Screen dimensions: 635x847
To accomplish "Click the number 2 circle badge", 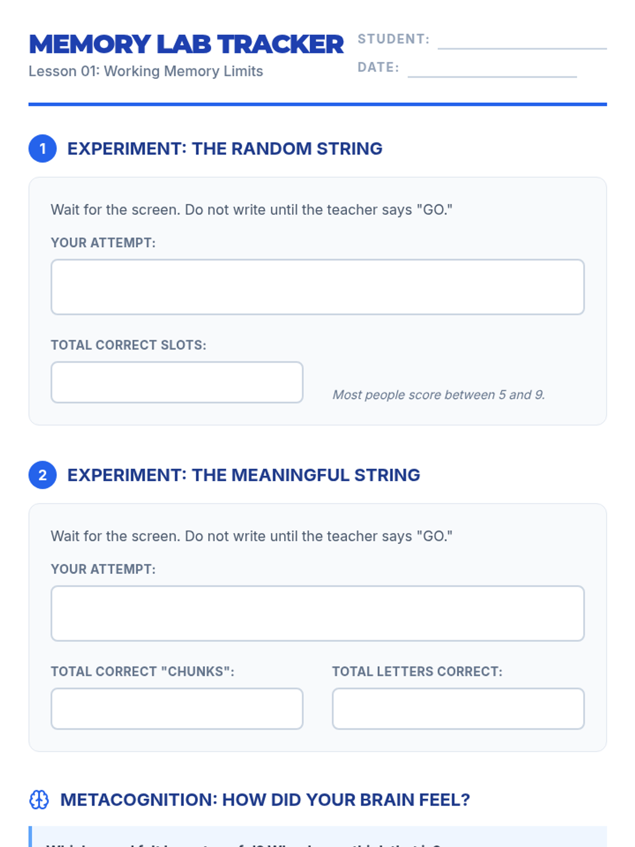I will click(x=42, y=475).
